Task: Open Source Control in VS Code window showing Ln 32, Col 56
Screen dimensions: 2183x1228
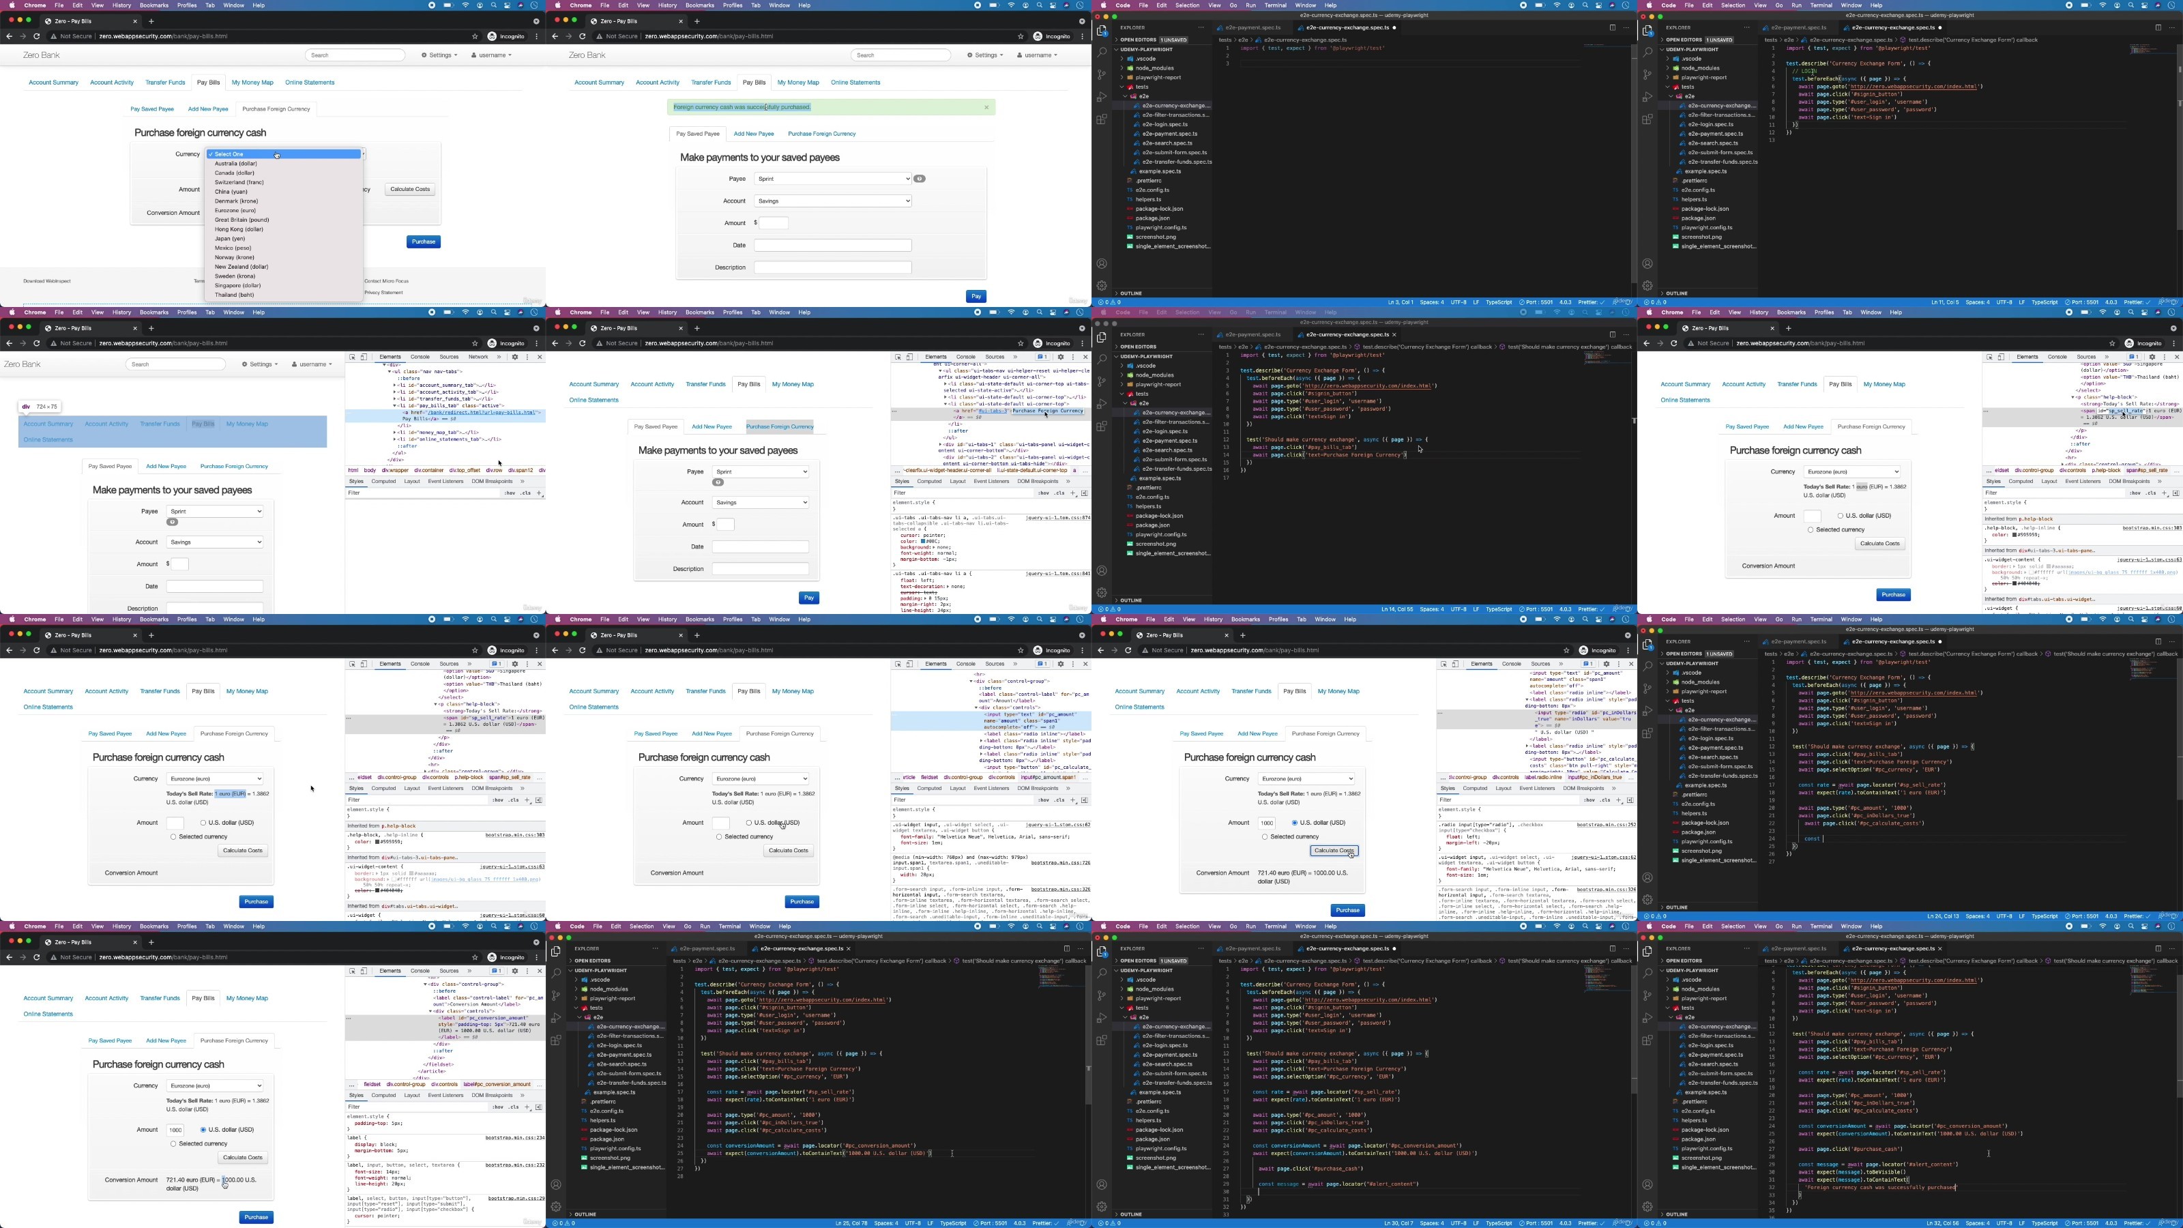Action: (1647, 996)
